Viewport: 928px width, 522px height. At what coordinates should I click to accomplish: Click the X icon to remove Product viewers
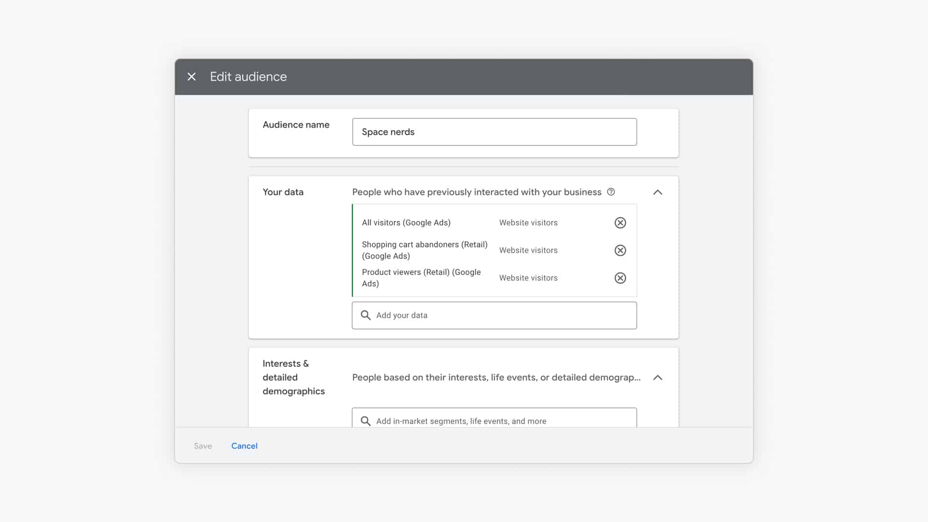pyautogui.click(x=620, y=278)
